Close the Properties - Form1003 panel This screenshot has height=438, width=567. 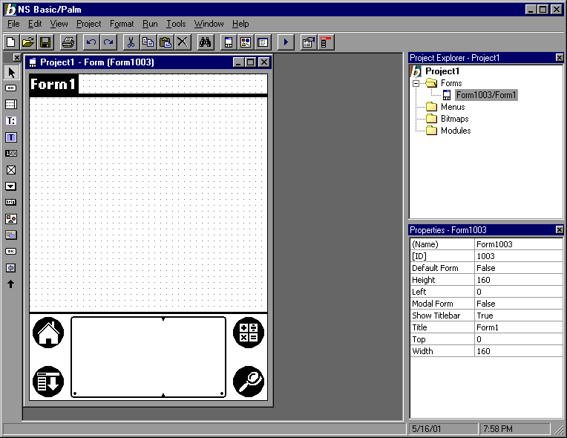tap(559, 229)
